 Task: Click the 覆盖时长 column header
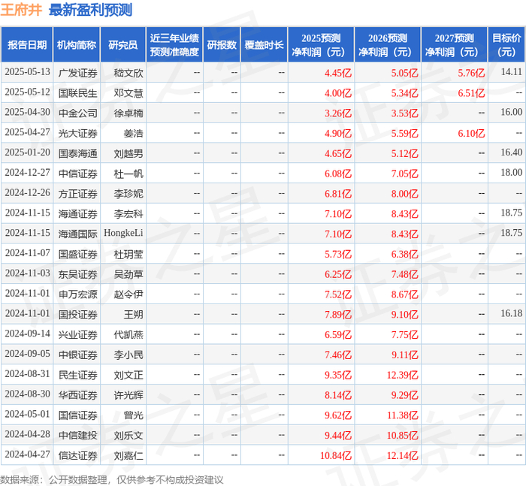[264, 44]
